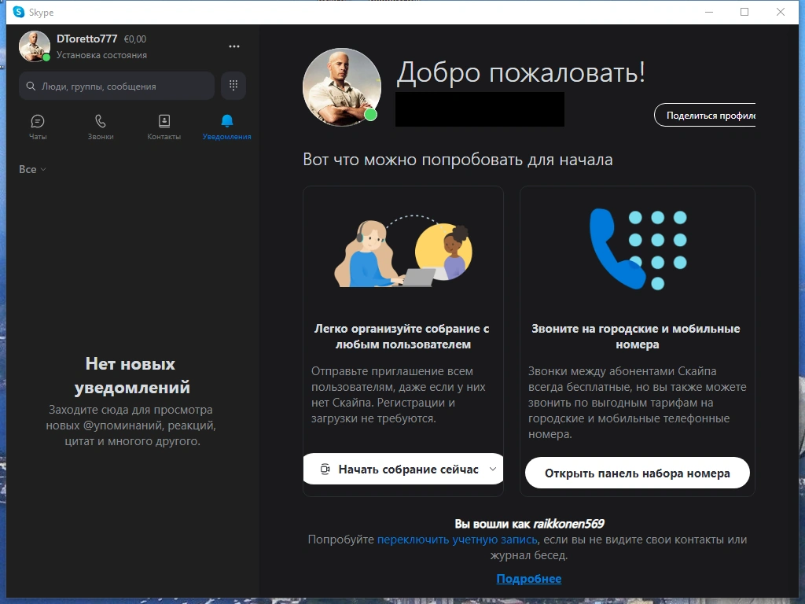Viewport: 805px width, 604px height.
Task: Click the Установка состояния status text
Action: click(101, 55)
